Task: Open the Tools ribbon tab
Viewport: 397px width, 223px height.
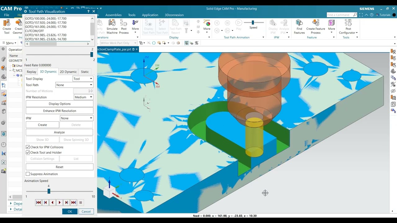Action: (x=132, y=15)
